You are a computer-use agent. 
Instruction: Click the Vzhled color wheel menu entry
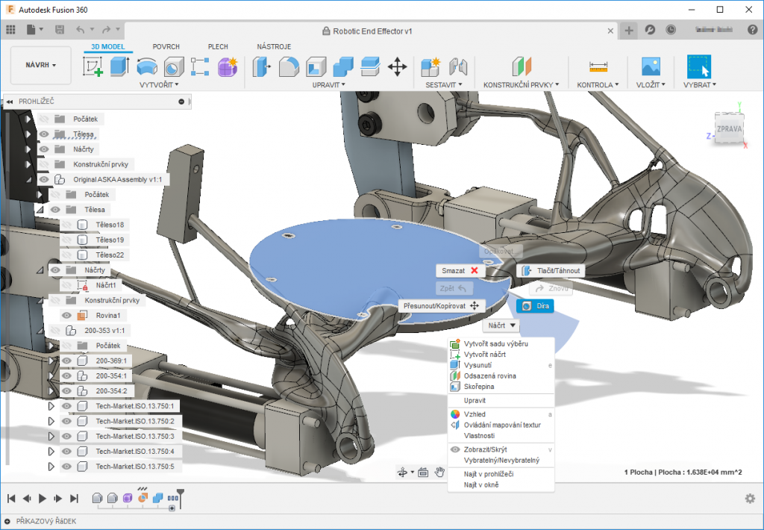click(x=475, y=414)
